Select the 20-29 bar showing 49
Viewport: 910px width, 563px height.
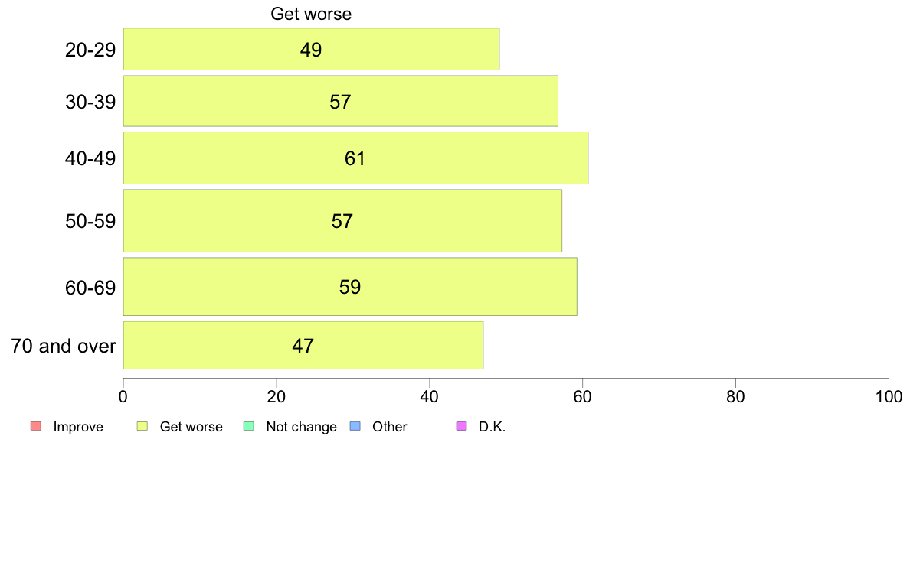311,49
